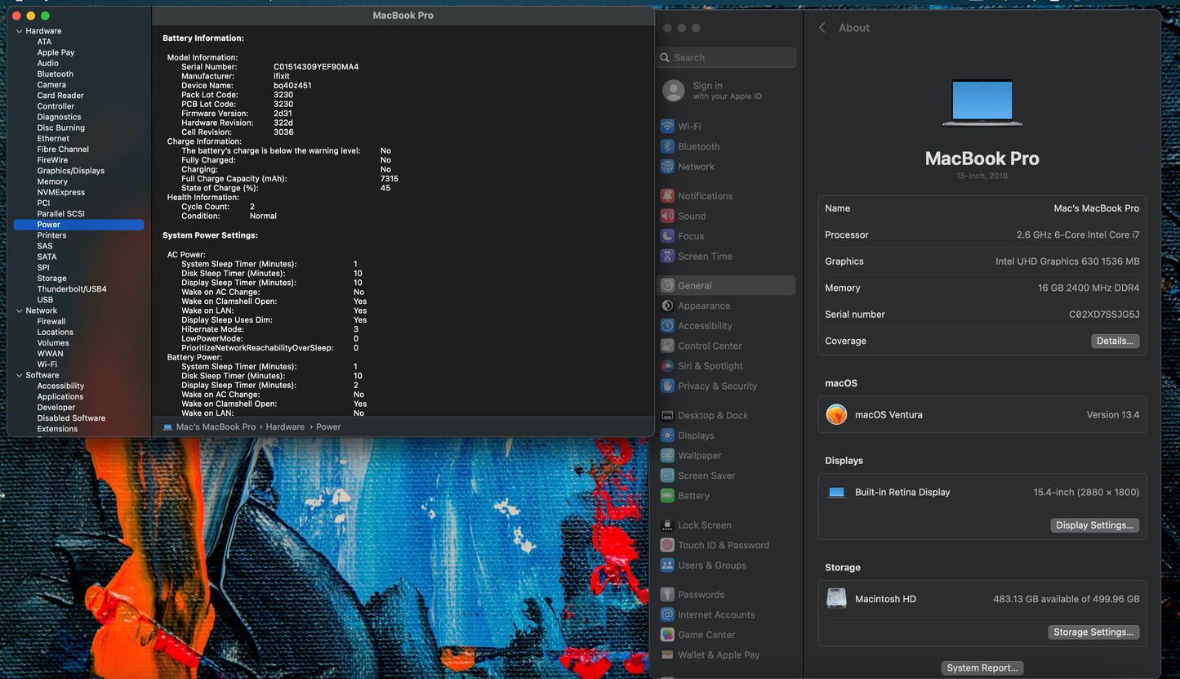The width and height of the screenshot is (1180, 679).
Task: Select Memory in the Hardware tree
Action: pyautogui.click(x=52, y=181)
